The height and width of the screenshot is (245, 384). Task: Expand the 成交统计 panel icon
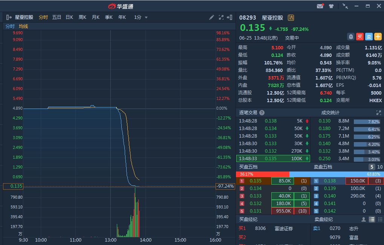click(x=379, y=113)
